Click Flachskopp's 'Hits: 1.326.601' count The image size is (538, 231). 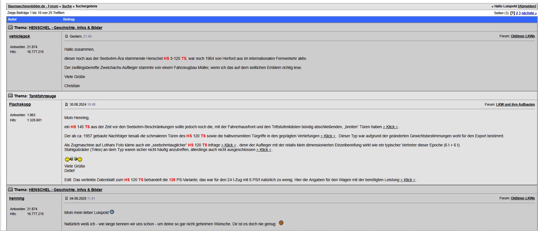click(x=26, y=120)
